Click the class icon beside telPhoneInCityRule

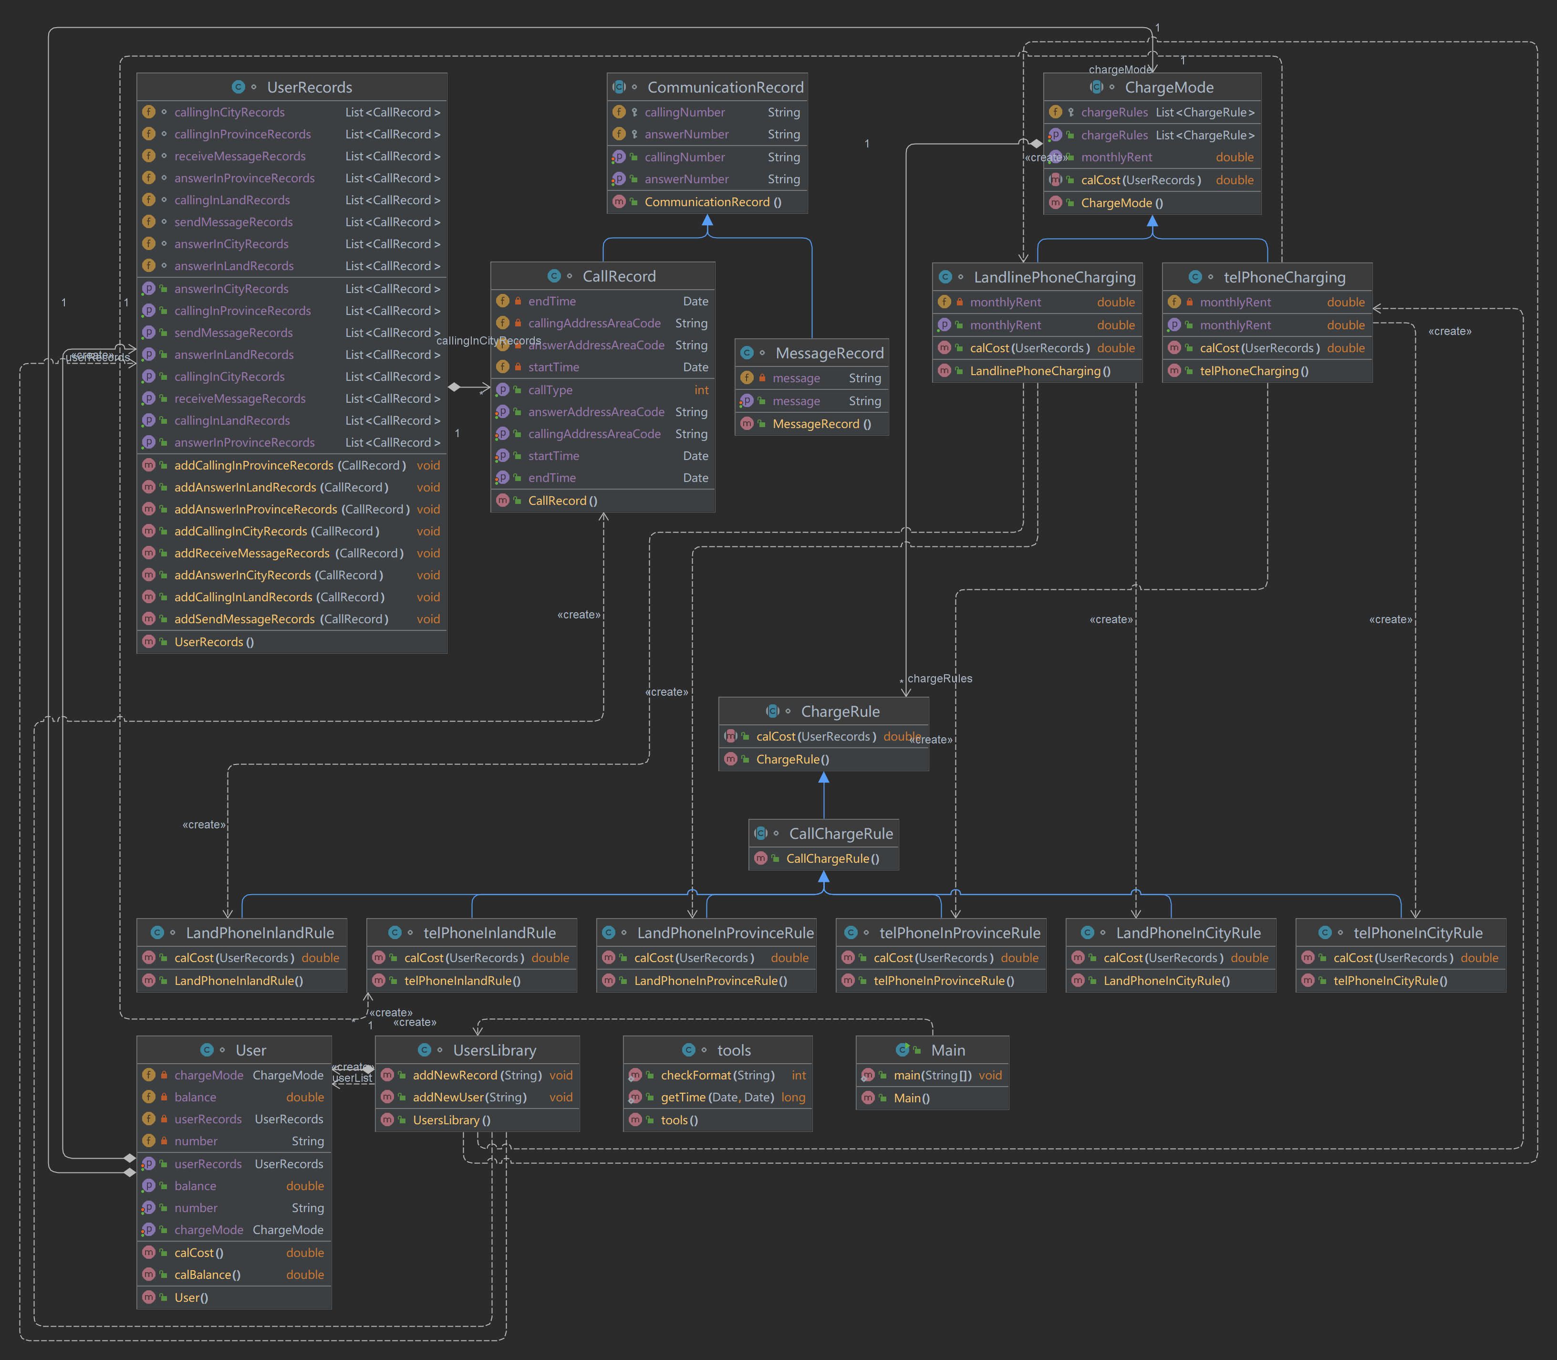(x=1325, y=933)
